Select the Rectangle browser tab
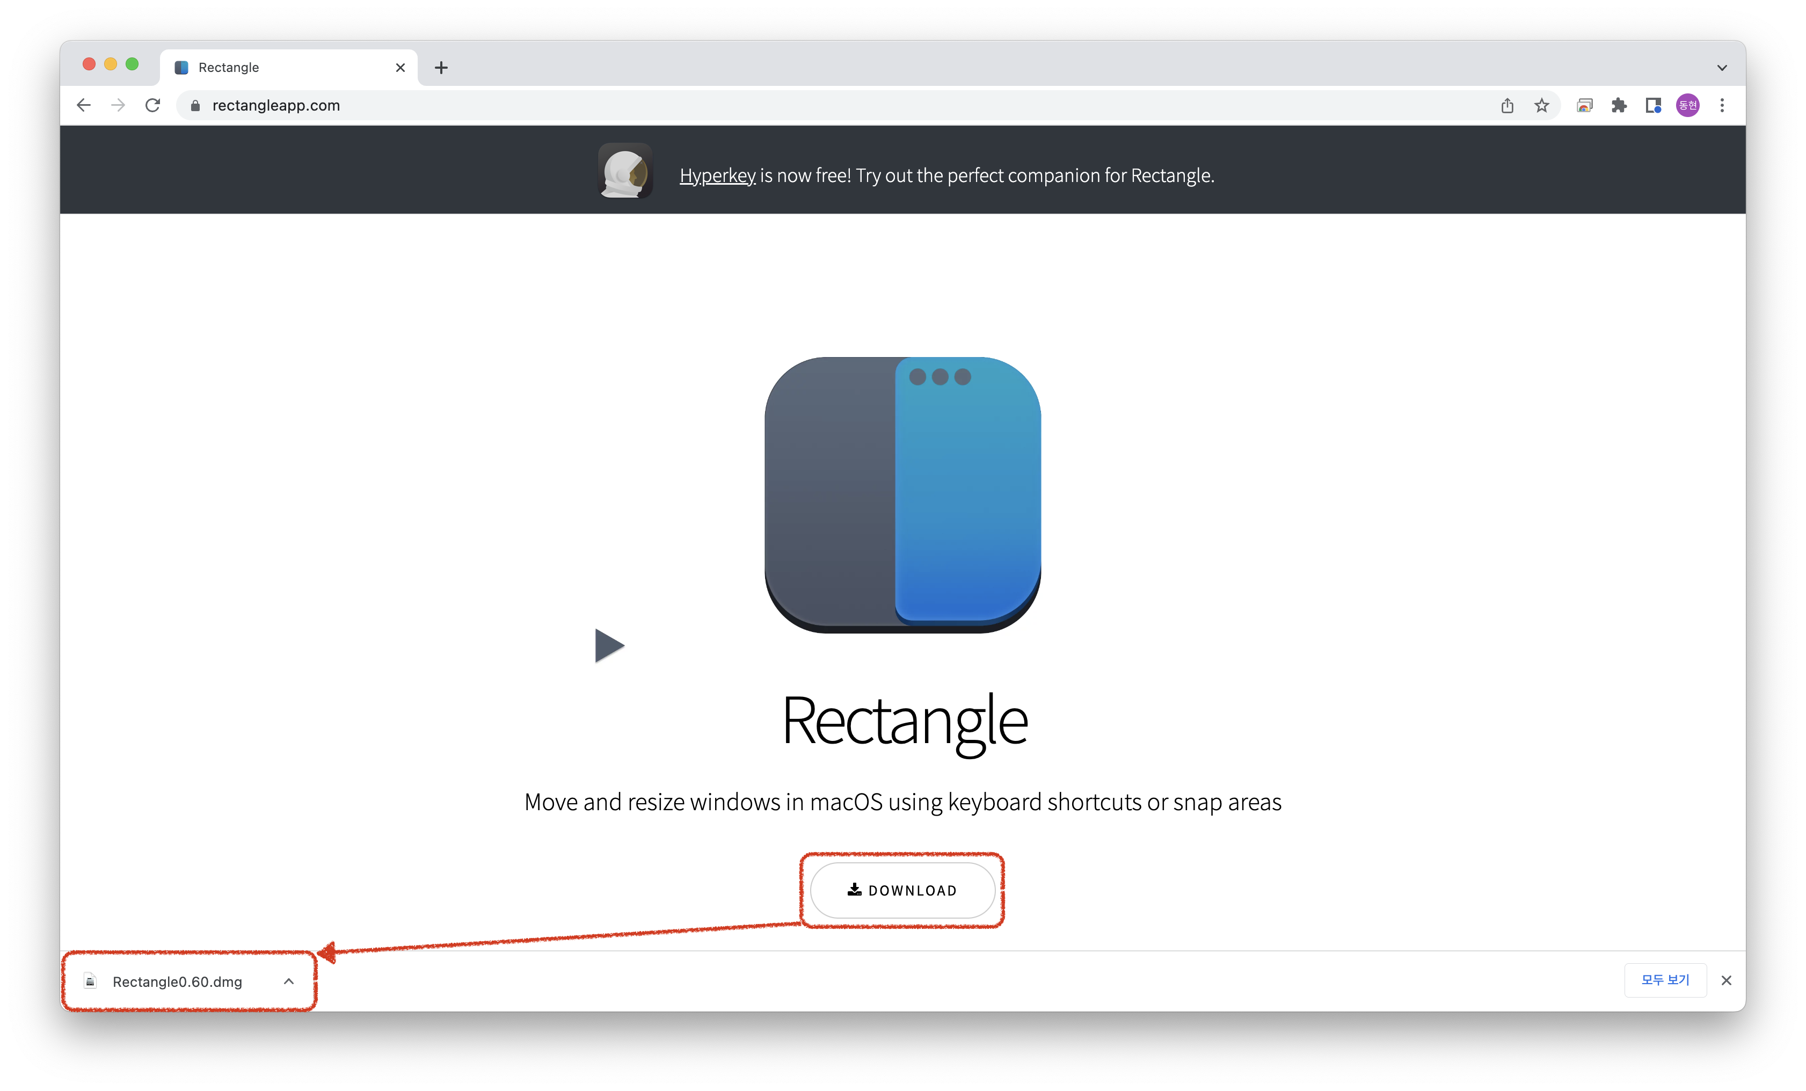Screen dimensions: 1806x1091 pos(289,68)
